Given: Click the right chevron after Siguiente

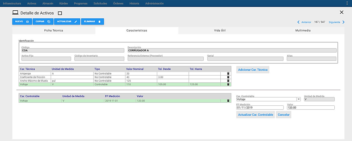Looking at the screenshot, I should tap(343, 22).
